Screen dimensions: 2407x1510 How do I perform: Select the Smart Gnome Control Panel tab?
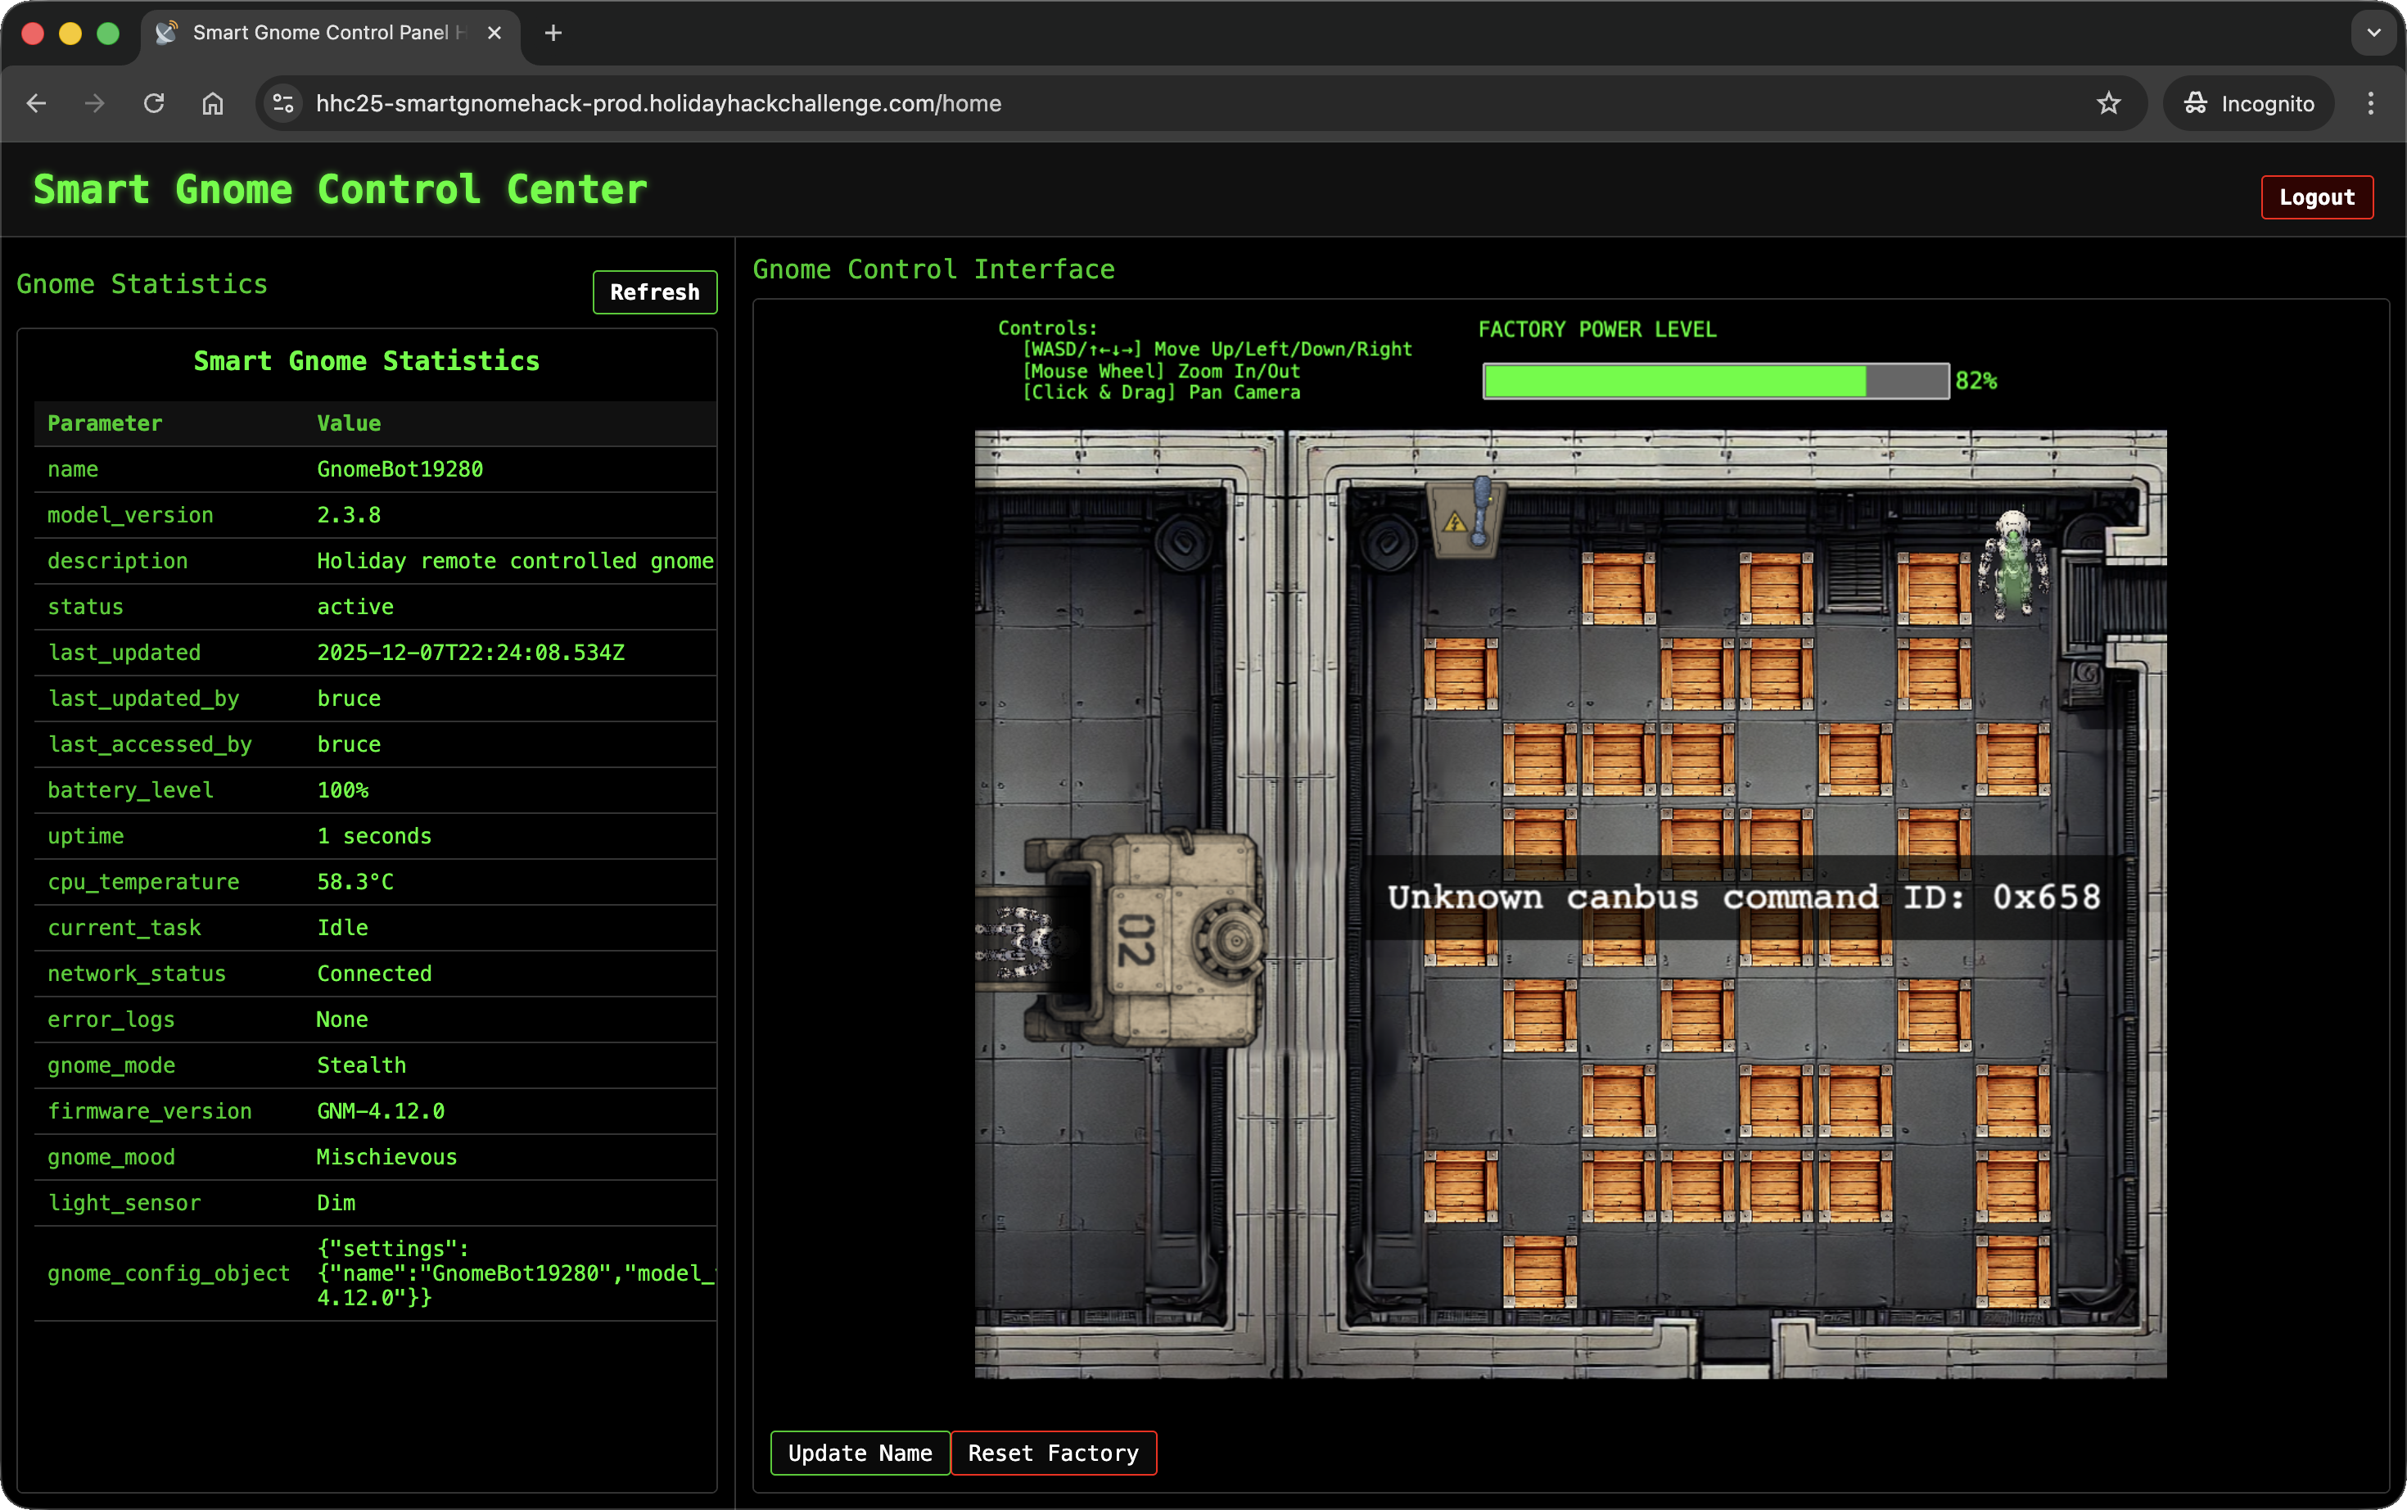(319, 33)
